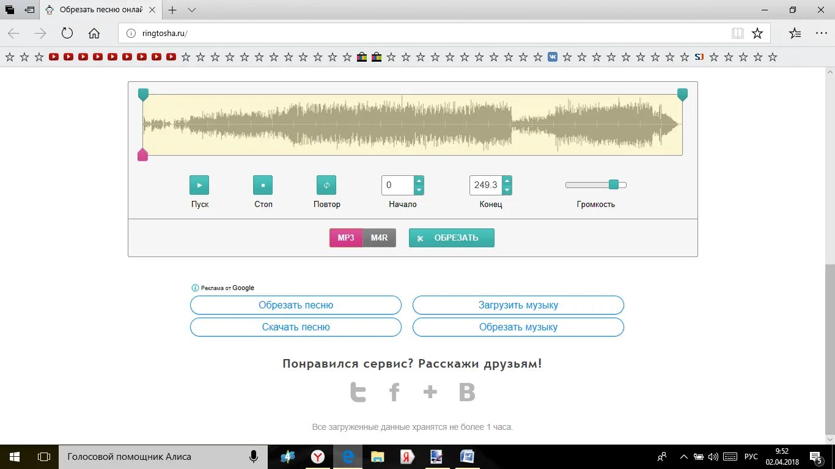Open the system volume tray icon
835x469 pixels.
click(x=713, y=457)
